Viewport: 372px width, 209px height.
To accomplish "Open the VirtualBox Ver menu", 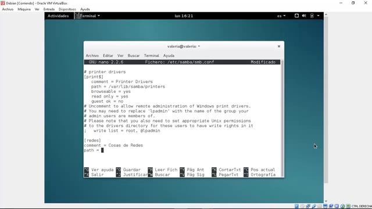I will click(x=37, y=9).
